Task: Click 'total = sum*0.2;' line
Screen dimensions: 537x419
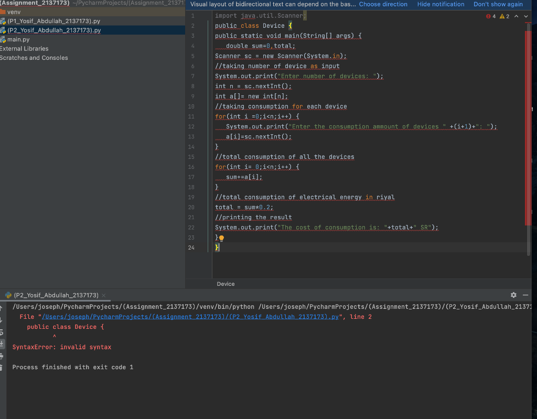Action: pos(244,207)
